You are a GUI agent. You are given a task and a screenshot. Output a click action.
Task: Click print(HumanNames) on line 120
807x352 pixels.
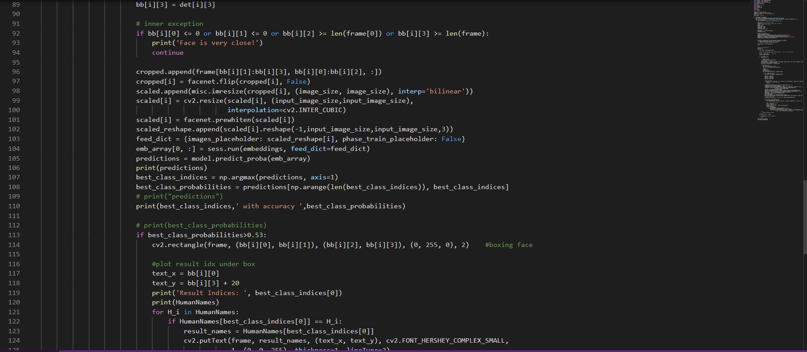[185, 302]
